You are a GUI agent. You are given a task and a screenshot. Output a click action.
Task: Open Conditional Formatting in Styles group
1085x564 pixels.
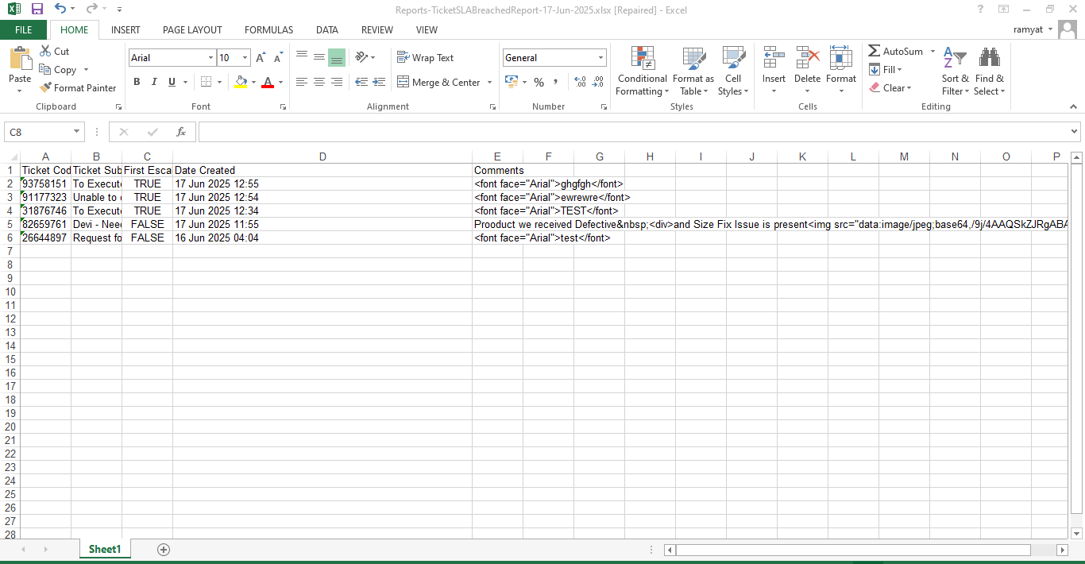pos(642,71)
